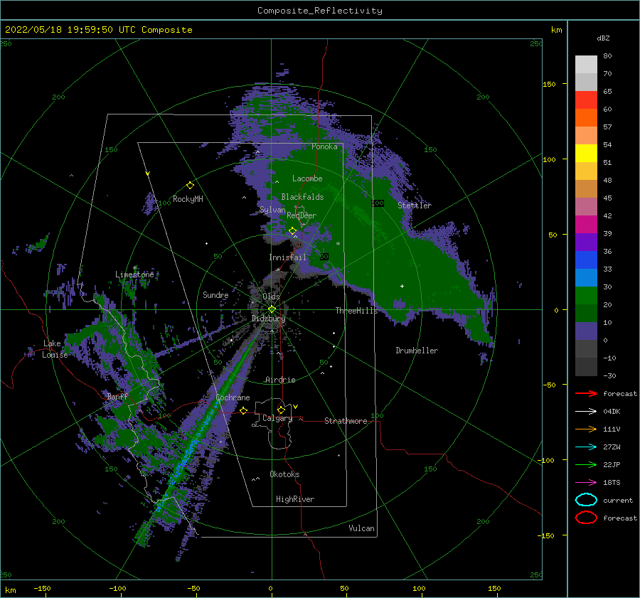Select the bright green 20-30 dBZ swatch
Image resolution: width=640 pixels, height=598 pixels.
click(586, 295)
